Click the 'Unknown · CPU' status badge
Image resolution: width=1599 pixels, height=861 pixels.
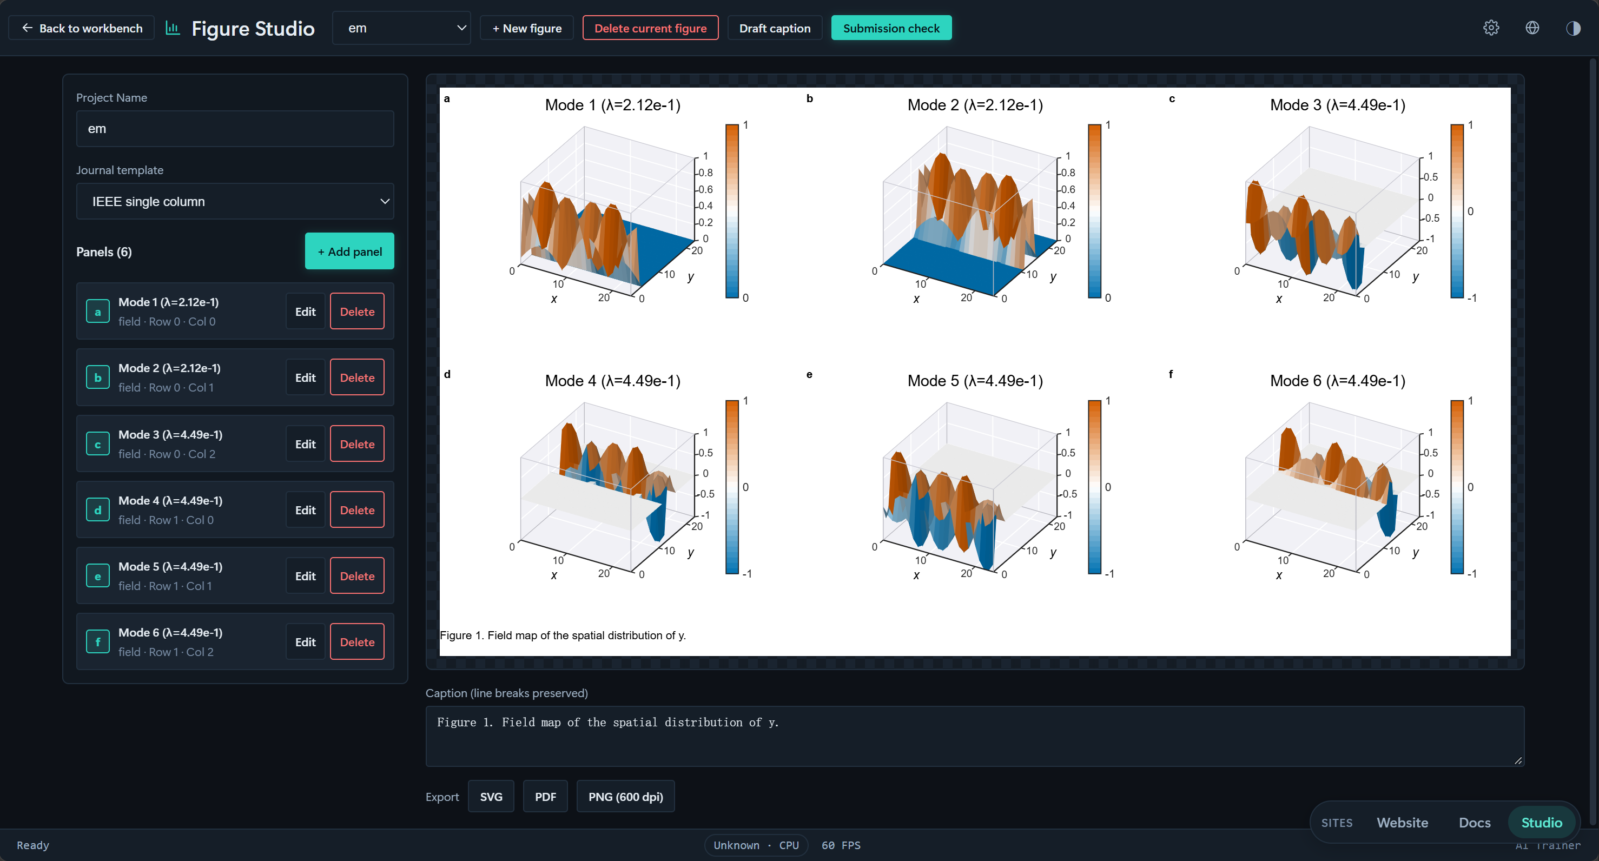pyautogui.click(x=756, y=845)
